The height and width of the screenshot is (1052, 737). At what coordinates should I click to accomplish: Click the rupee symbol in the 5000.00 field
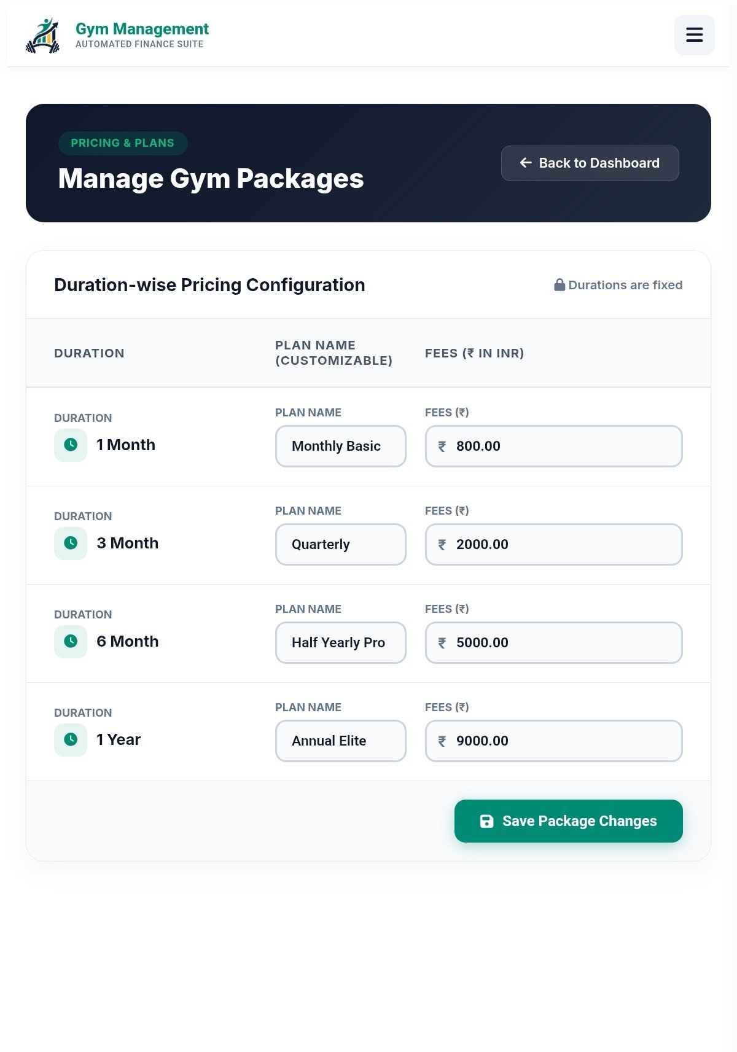click(442, 643)
